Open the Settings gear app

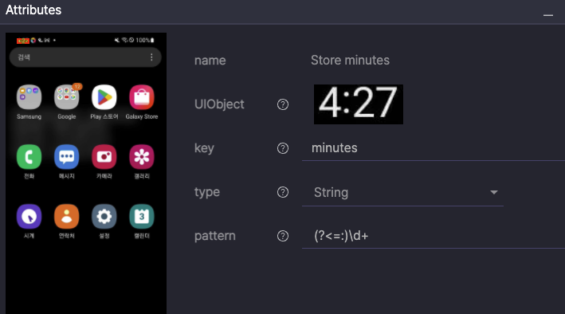click(x=104, y=216)
